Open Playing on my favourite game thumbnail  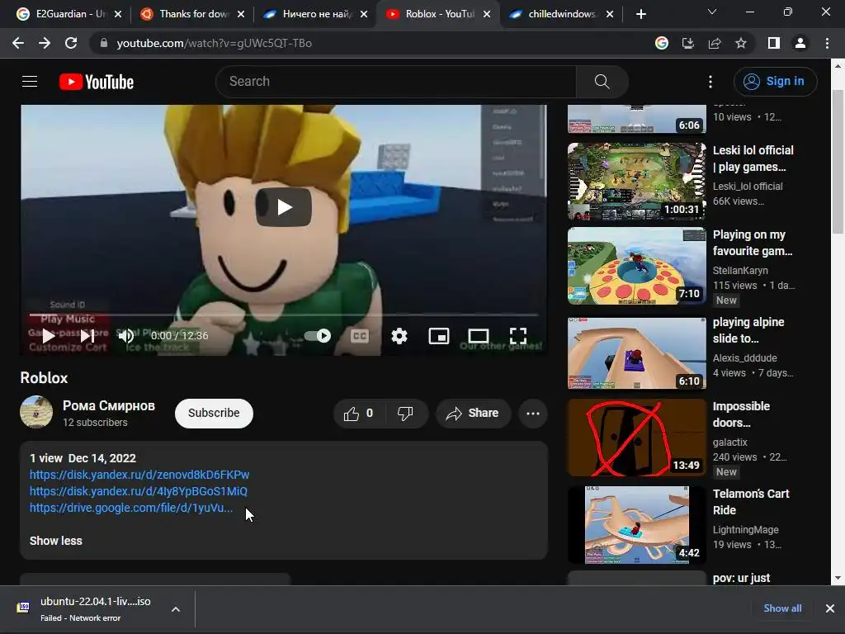click(636, 266)
